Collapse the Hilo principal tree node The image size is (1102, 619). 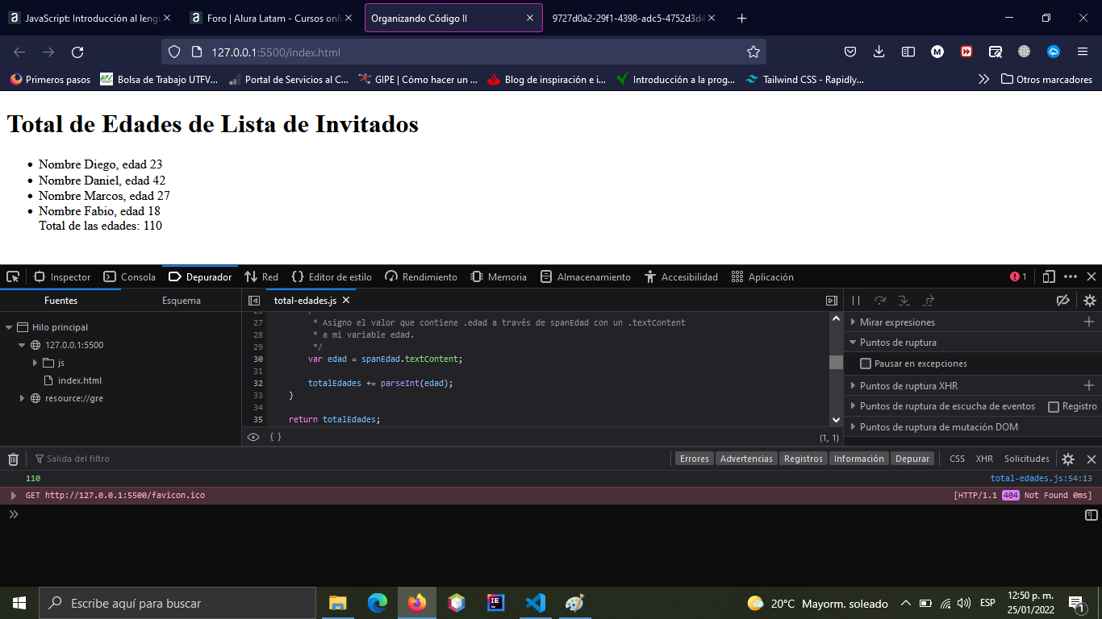(x=9, y=327)
